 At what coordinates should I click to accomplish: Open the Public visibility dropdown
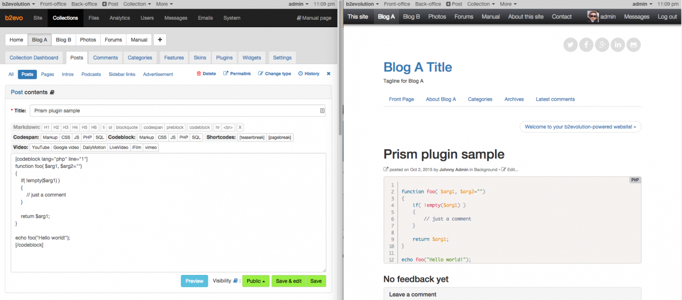click(x=256, y=281)
